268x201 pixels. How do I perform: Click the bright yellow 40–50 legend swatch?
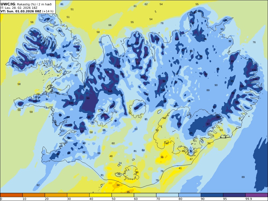[x=100, y=195]
